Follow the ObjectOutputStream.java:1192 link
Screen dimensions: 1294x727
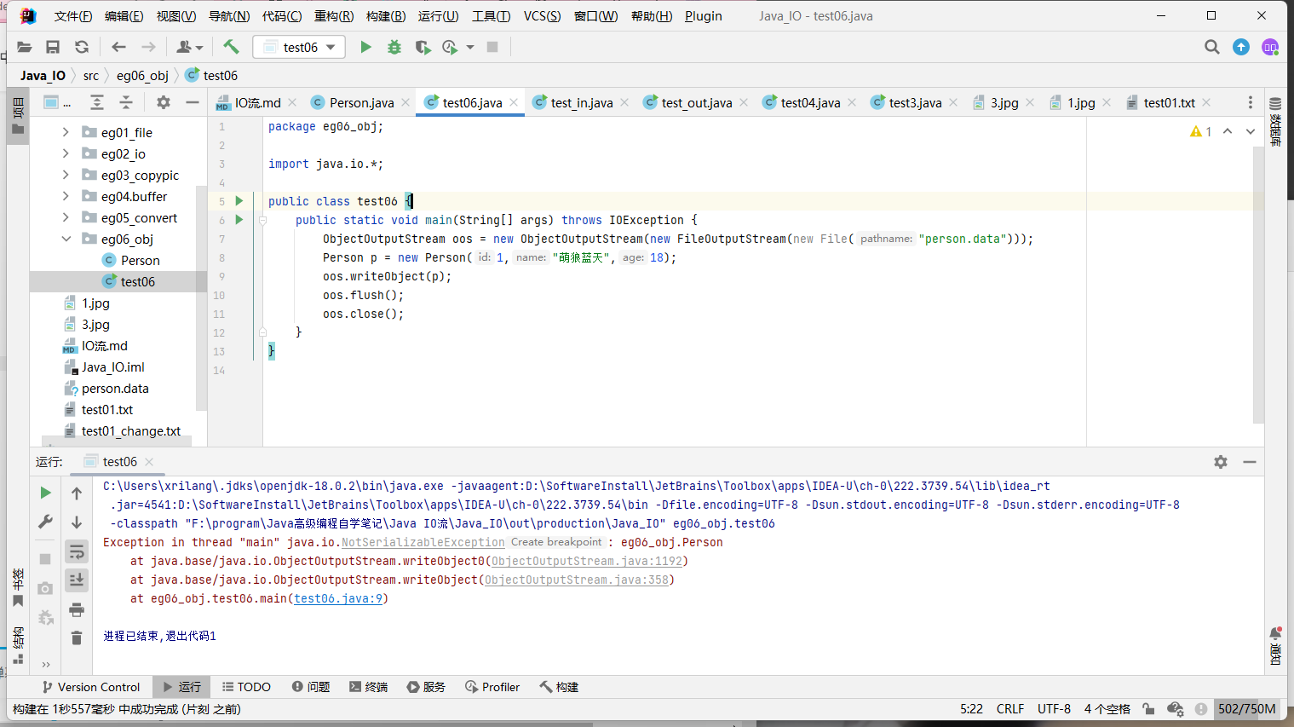click(587, 561)
